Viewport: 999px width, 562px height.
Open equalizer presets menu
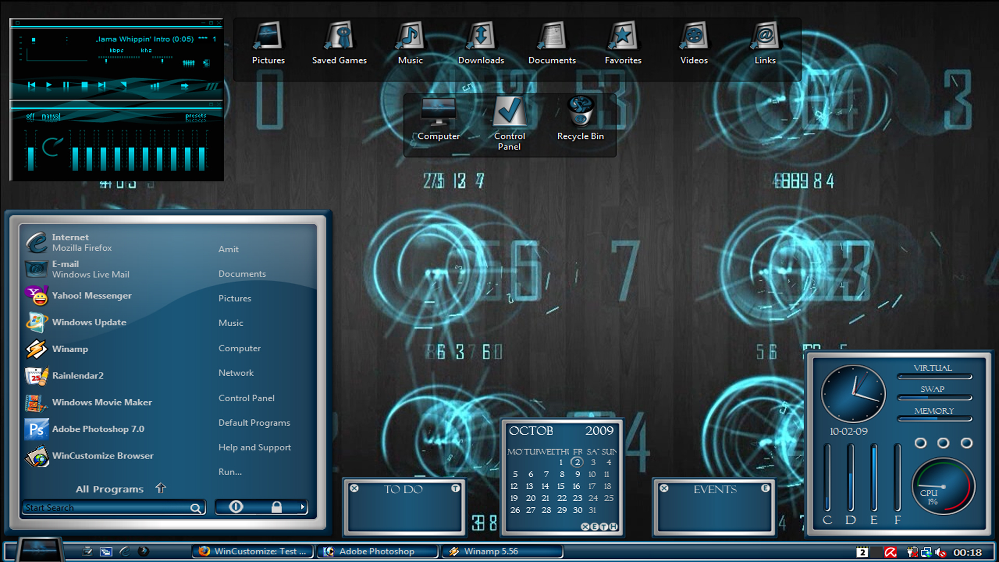[196, 117]
